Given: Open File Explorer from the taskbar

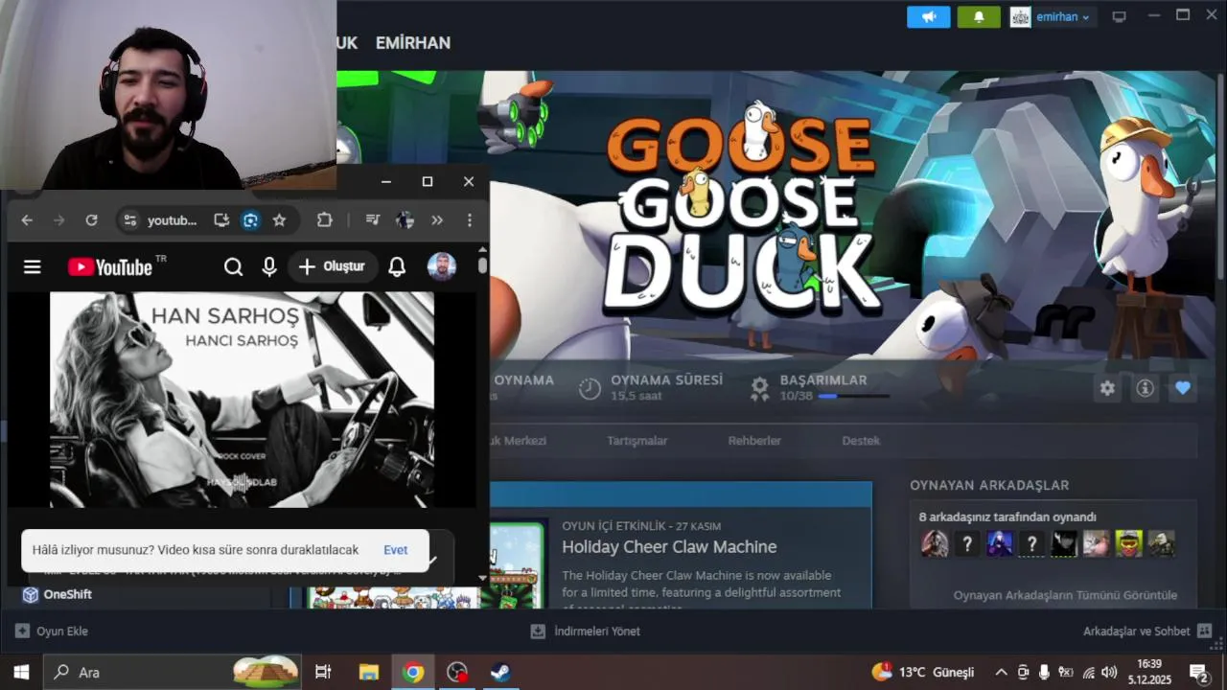Looking at the screenshot, I should 368,672.
